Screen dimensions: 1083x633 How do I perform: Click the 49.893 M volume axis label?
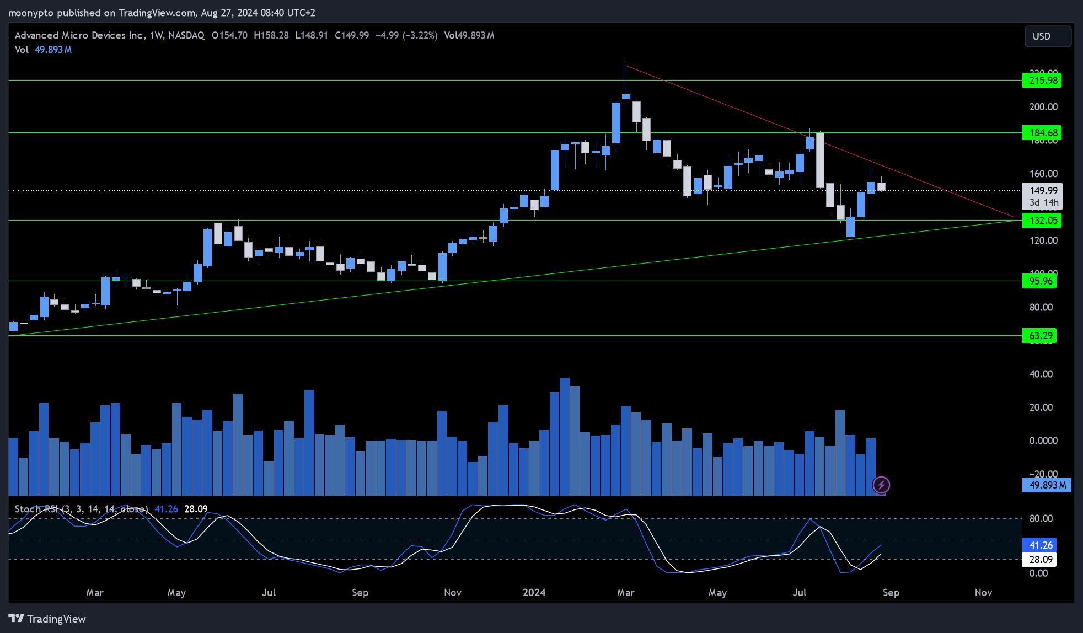[1047, 485]
